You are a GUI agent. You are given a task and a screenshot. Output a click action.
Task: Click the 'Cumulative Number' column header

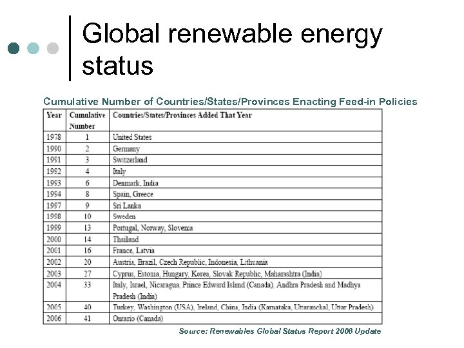click(x=87, y=121)
